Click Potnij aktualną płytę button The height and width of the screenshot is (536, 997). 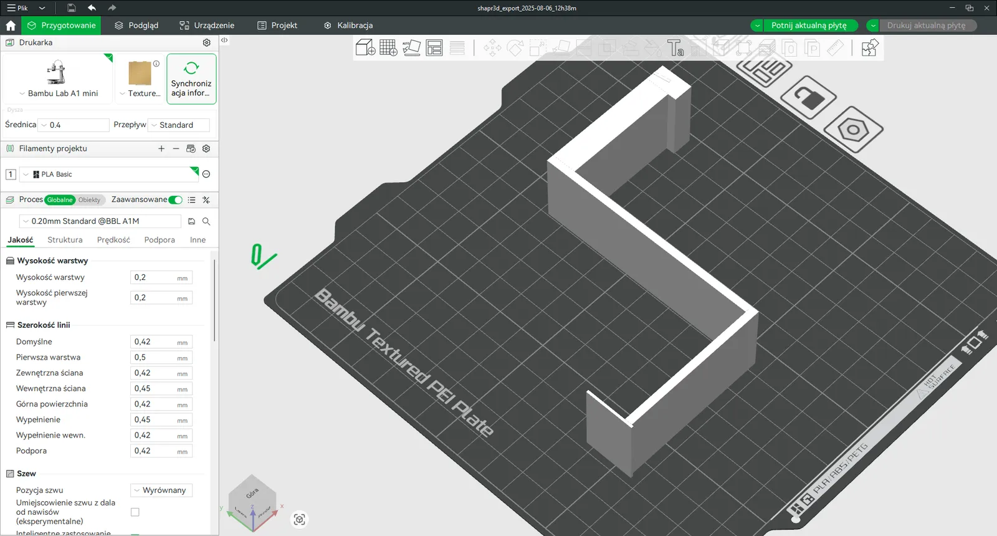810,26
